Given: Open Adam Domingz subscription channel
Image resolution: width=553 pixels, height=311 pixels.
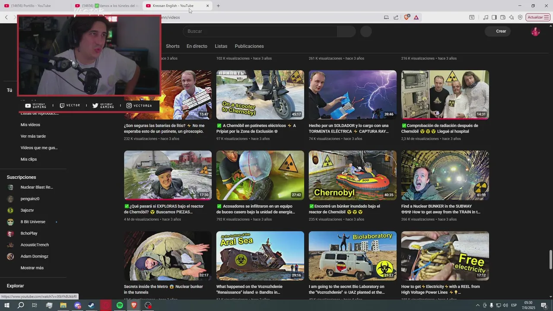Looking at the screenshot, I should pyautogui.click(x=34, y=257).
